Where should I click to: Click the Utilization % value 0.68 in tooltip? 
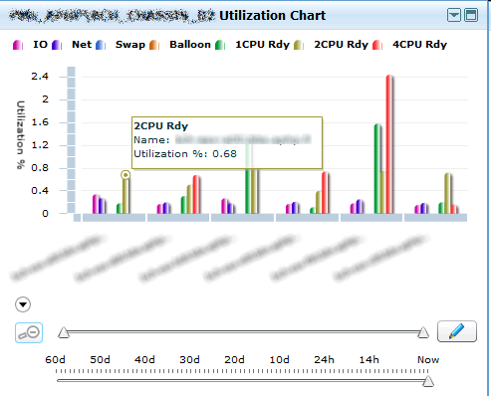point(225,154)
